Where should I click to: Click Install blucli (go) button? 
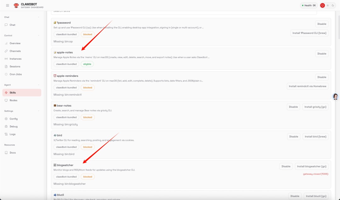(x=316, y=196)
